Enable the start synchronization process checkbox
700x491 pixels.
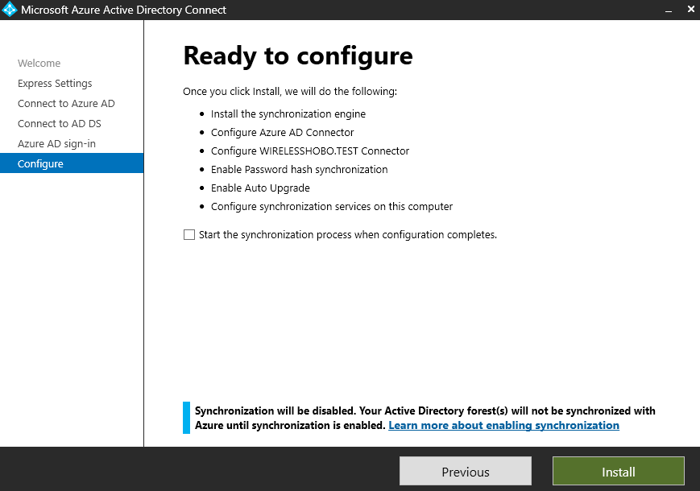tap(189, 235)
